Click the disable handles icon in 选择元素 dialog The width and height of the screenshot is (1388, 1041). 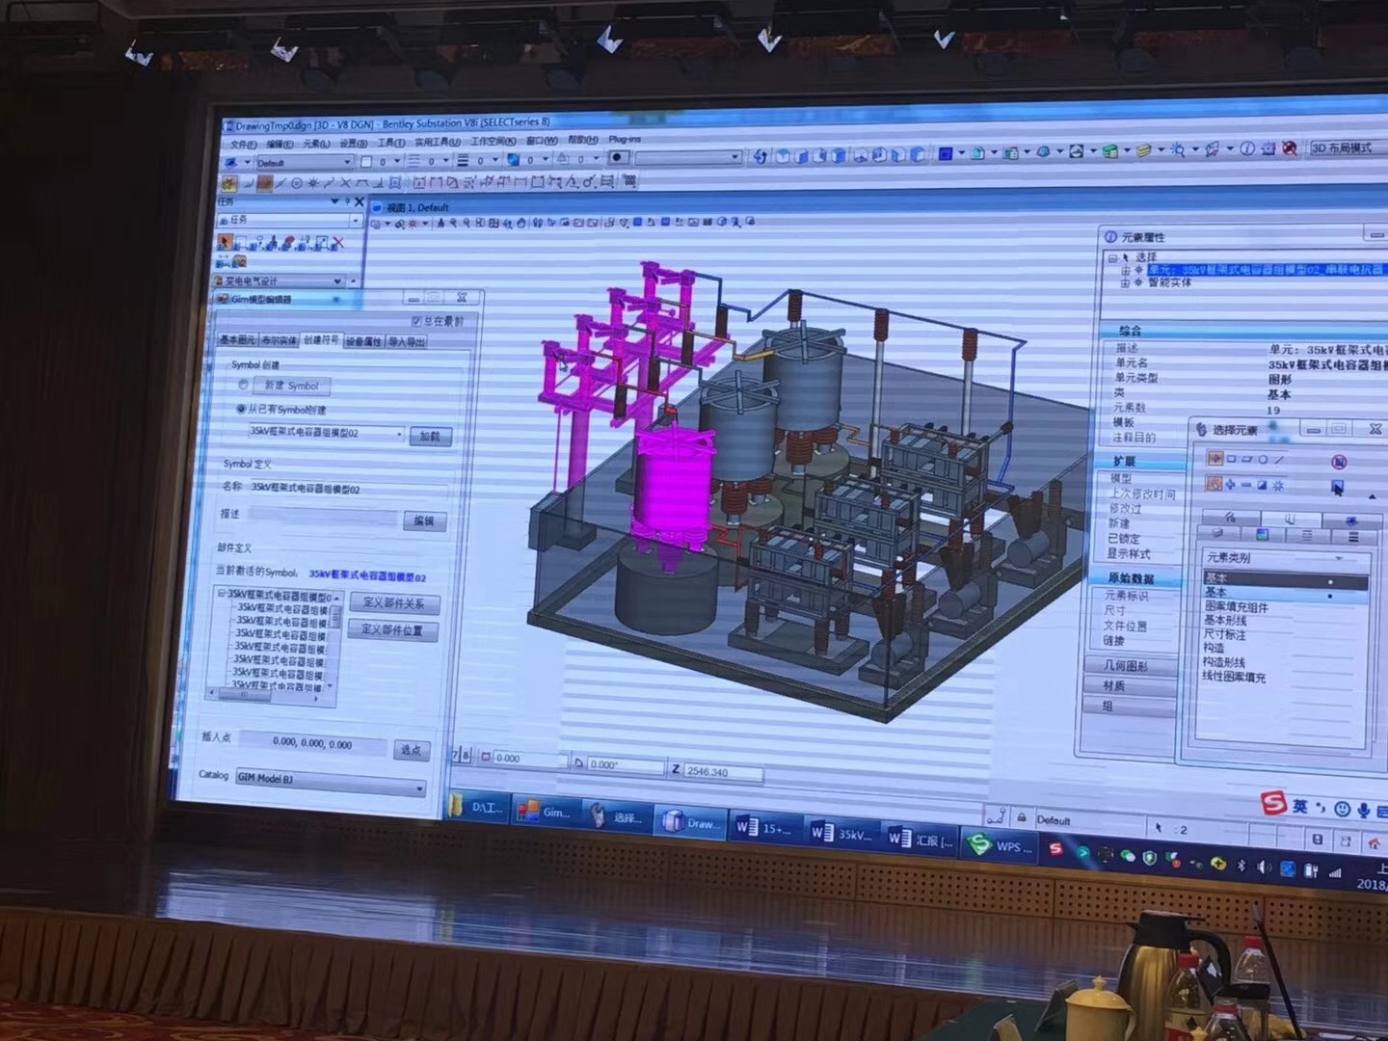1339,461
